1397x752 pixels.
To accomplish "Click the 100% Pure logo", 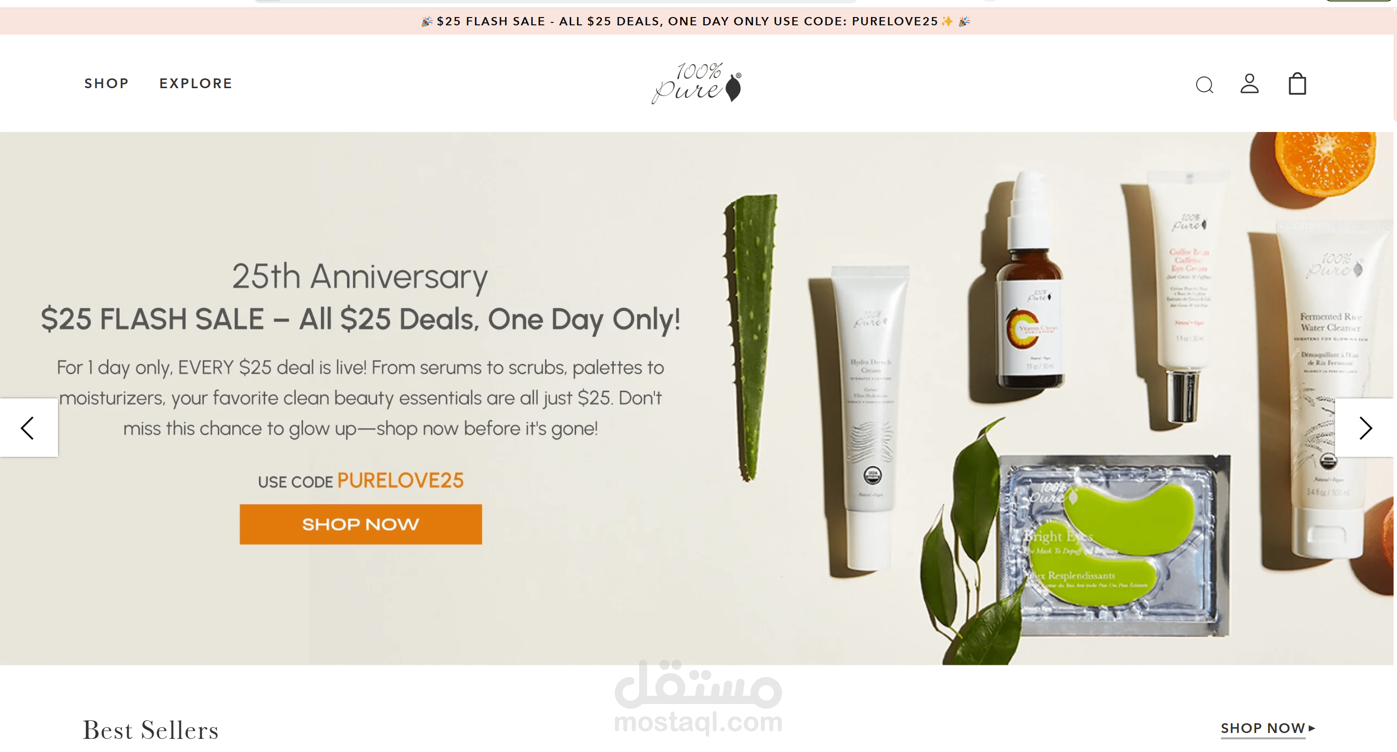I will tap(697, 83).
